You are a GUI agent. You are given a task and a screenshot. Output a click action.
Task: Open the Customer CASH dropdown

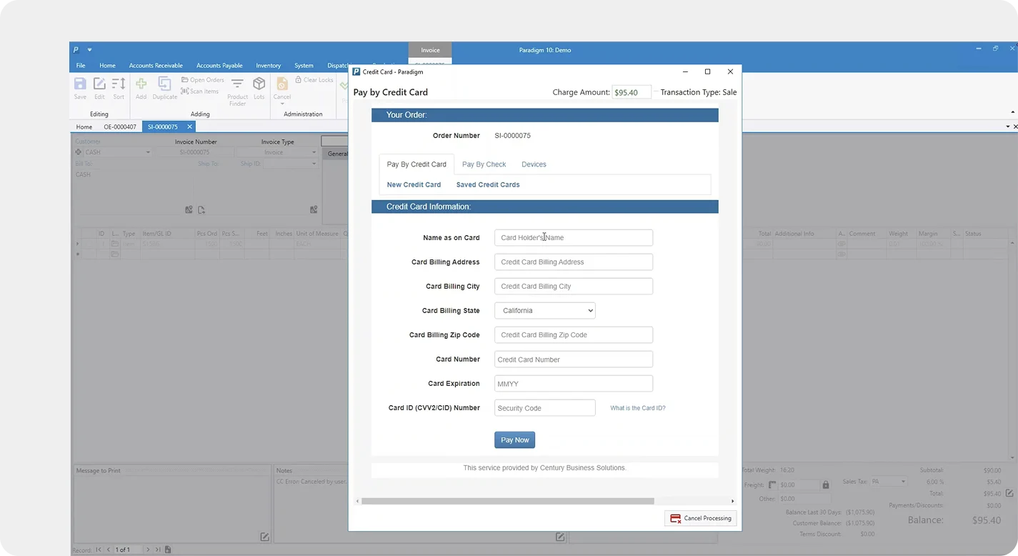coord(148,152)
